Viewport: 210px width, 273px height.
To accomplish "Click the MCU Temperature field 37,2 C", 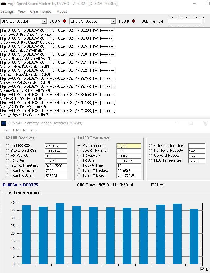I will (x=197, y=161).
